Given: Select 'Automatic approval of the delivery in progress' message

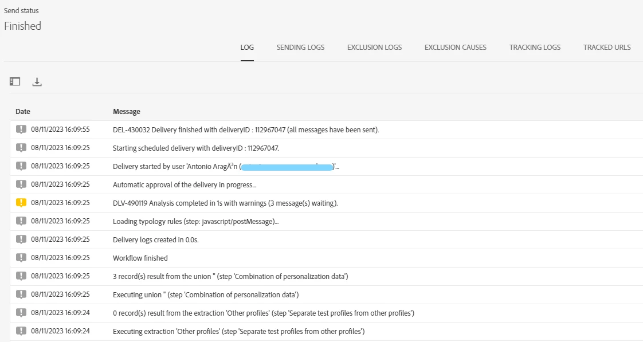Looking at the screenshot, I should (x=185, y=185).
